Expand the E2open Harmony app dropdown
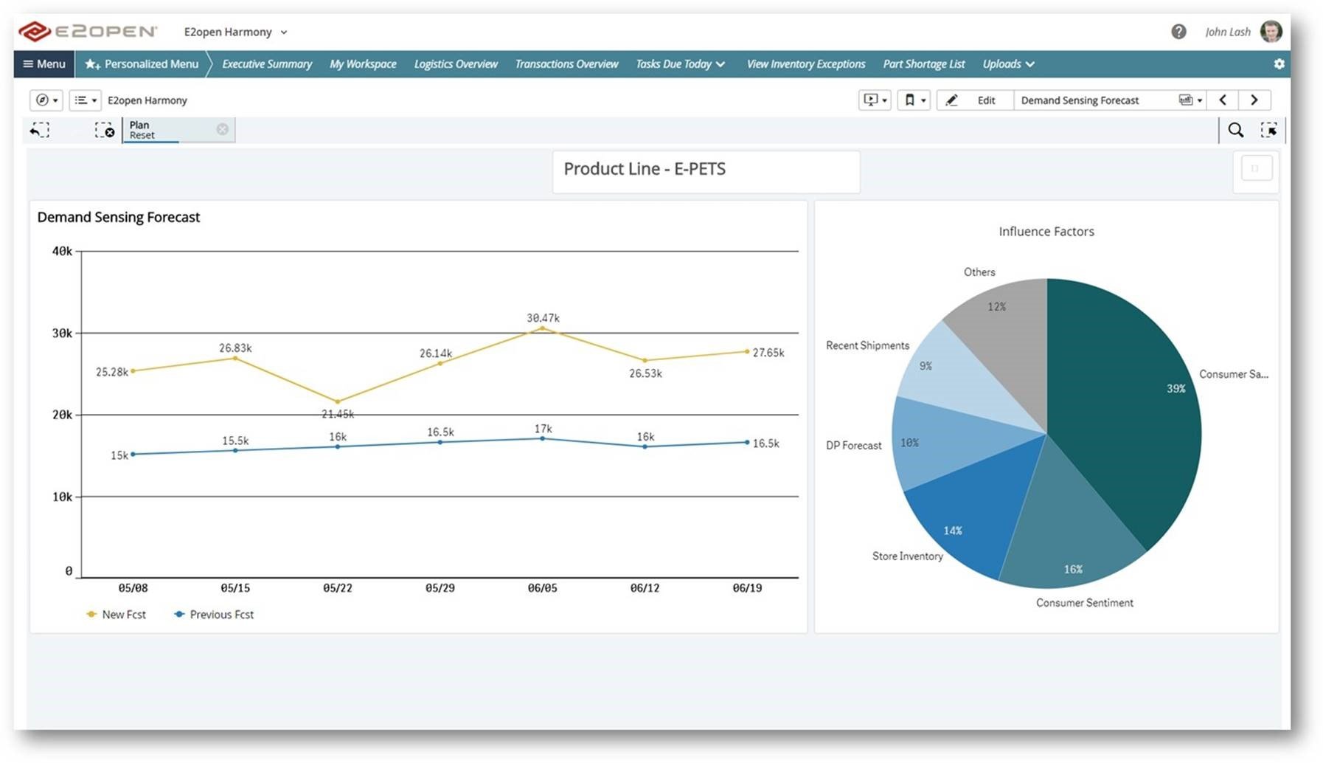The width and height of the screenshot is (1323, 763). tap(235, 32)
